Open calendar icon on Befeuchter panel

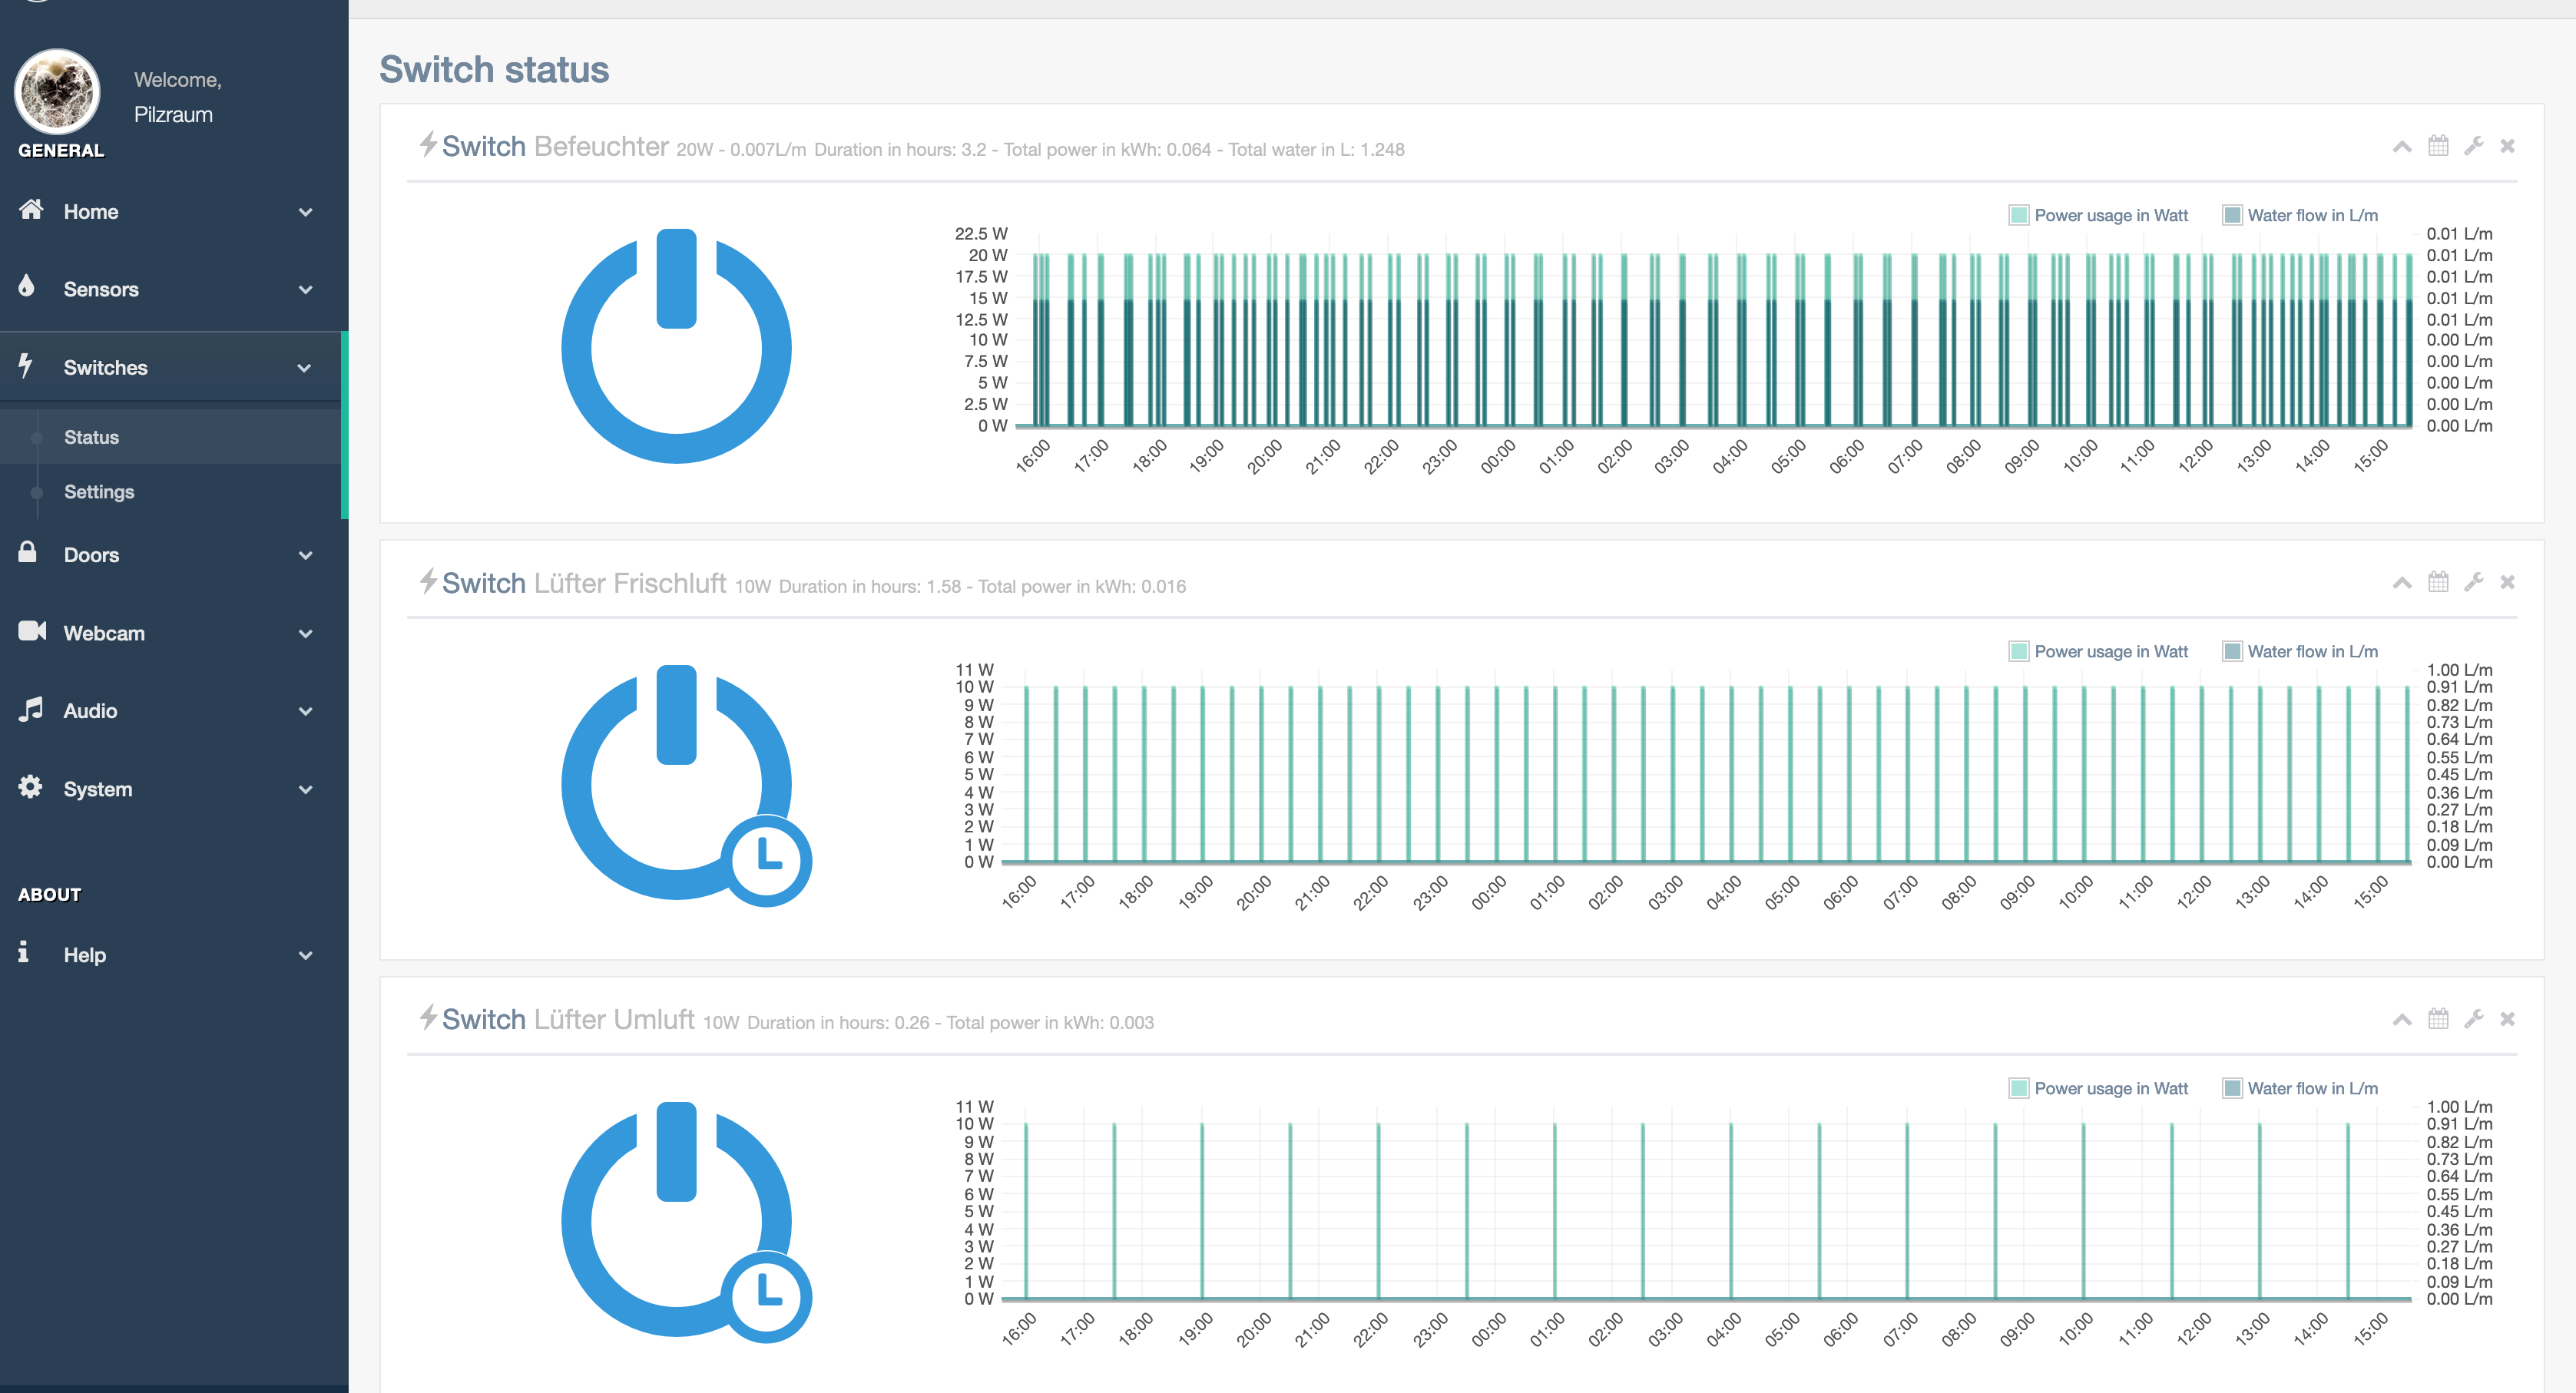2438,146
